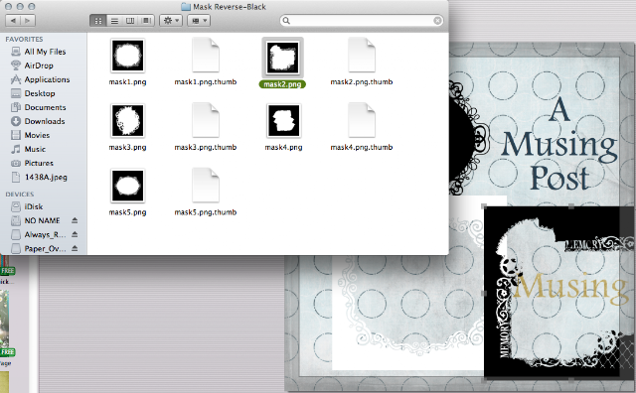Clear the search field

pyautogui.click(x=437, y=20)
